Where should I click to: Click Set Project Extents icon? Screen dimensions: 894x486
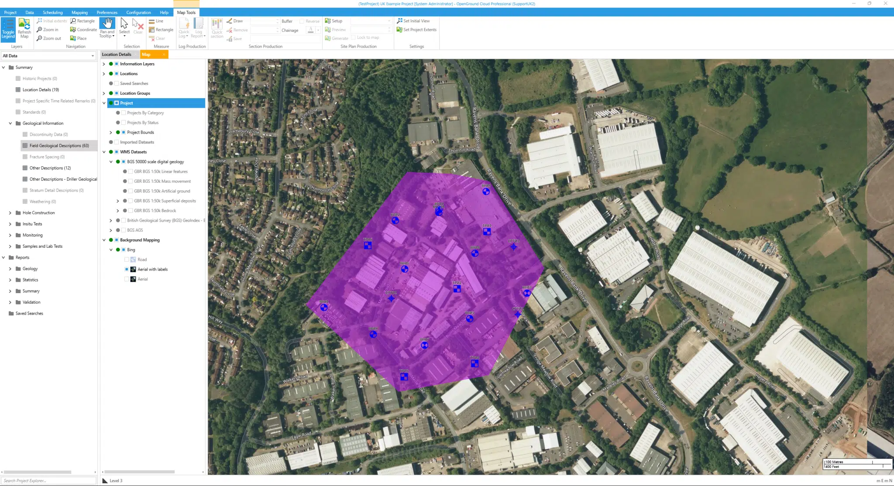[399, 30]
